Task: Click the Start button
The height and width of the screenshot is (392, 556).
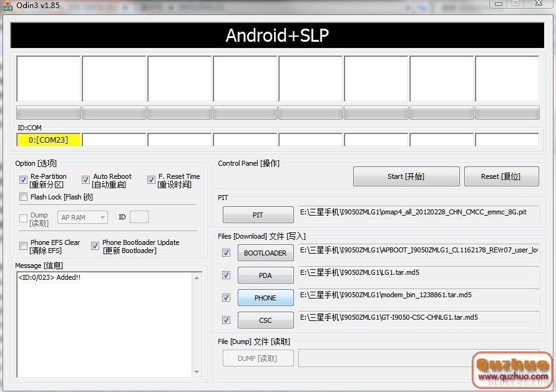Action: tap(406, 176)
